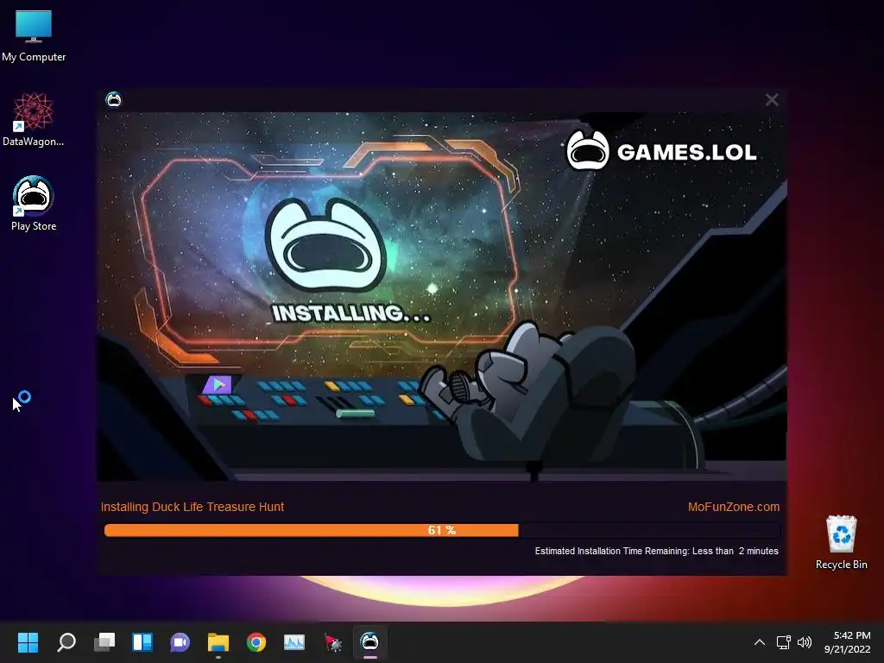Click the Games.lol icon in installer title bar
Viewport: 884px width, 663px height.
(113, 100)
